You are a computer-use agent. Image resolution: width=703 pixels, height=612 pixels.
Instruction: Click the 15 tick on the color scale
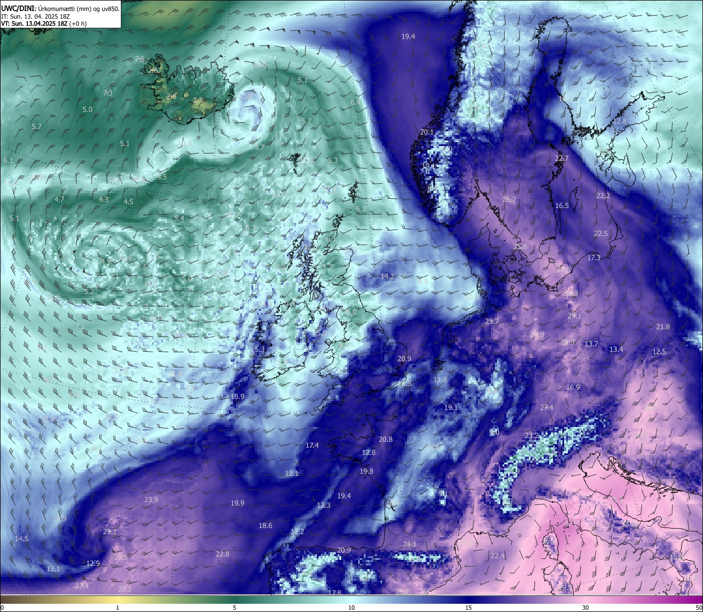click(x=468, y=608)
